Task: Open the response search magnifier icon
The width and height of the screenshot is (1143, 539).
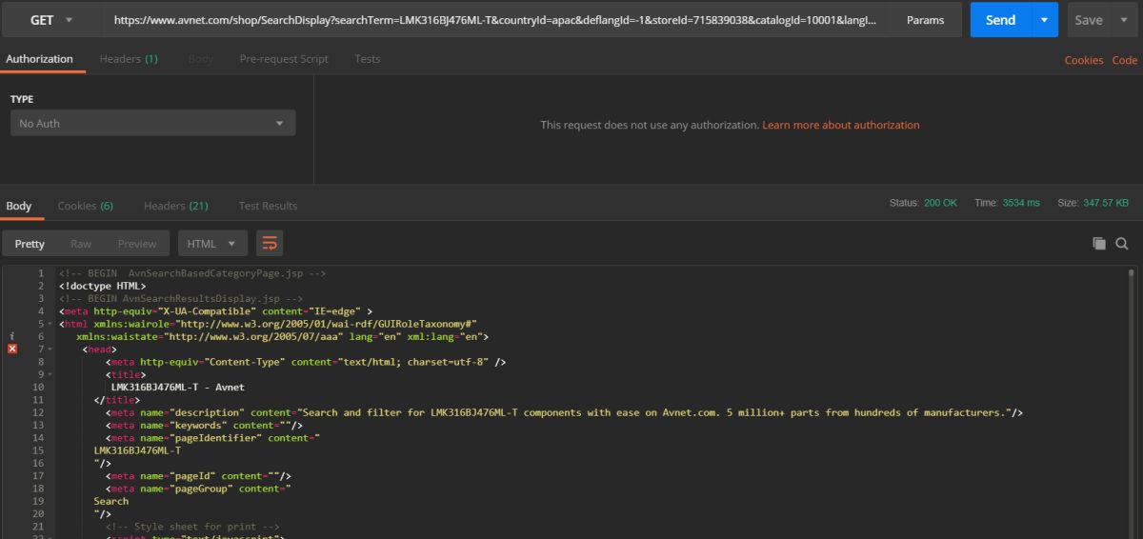Action: (x=1122, y=244)
